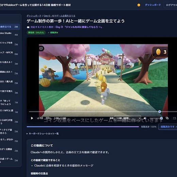The image size is (177, 177).
Task: Click the coin counter showing 3 in video
Action: (x=160, y=52)
